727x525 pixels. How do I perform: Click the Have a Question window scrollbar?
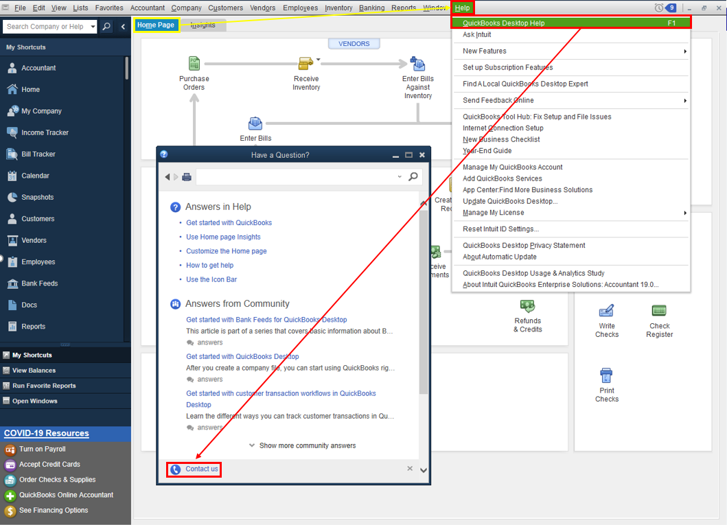(x=424, y=301)
